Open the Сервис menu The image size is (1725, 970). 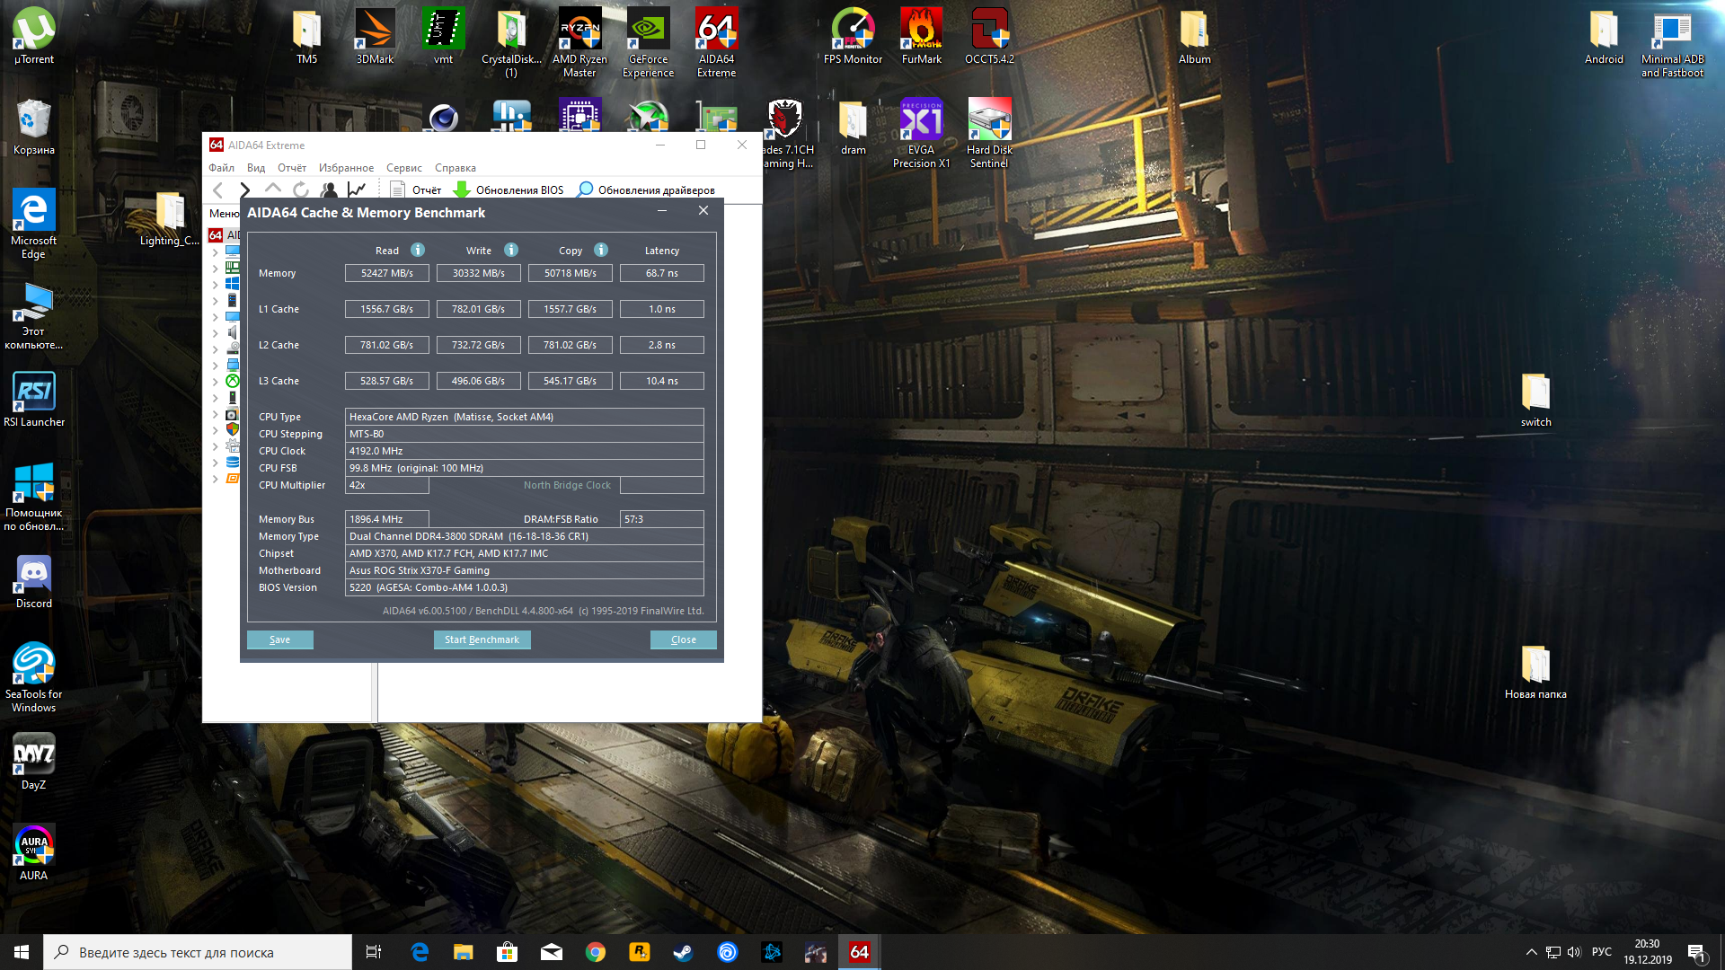click(x=403, y=168)
